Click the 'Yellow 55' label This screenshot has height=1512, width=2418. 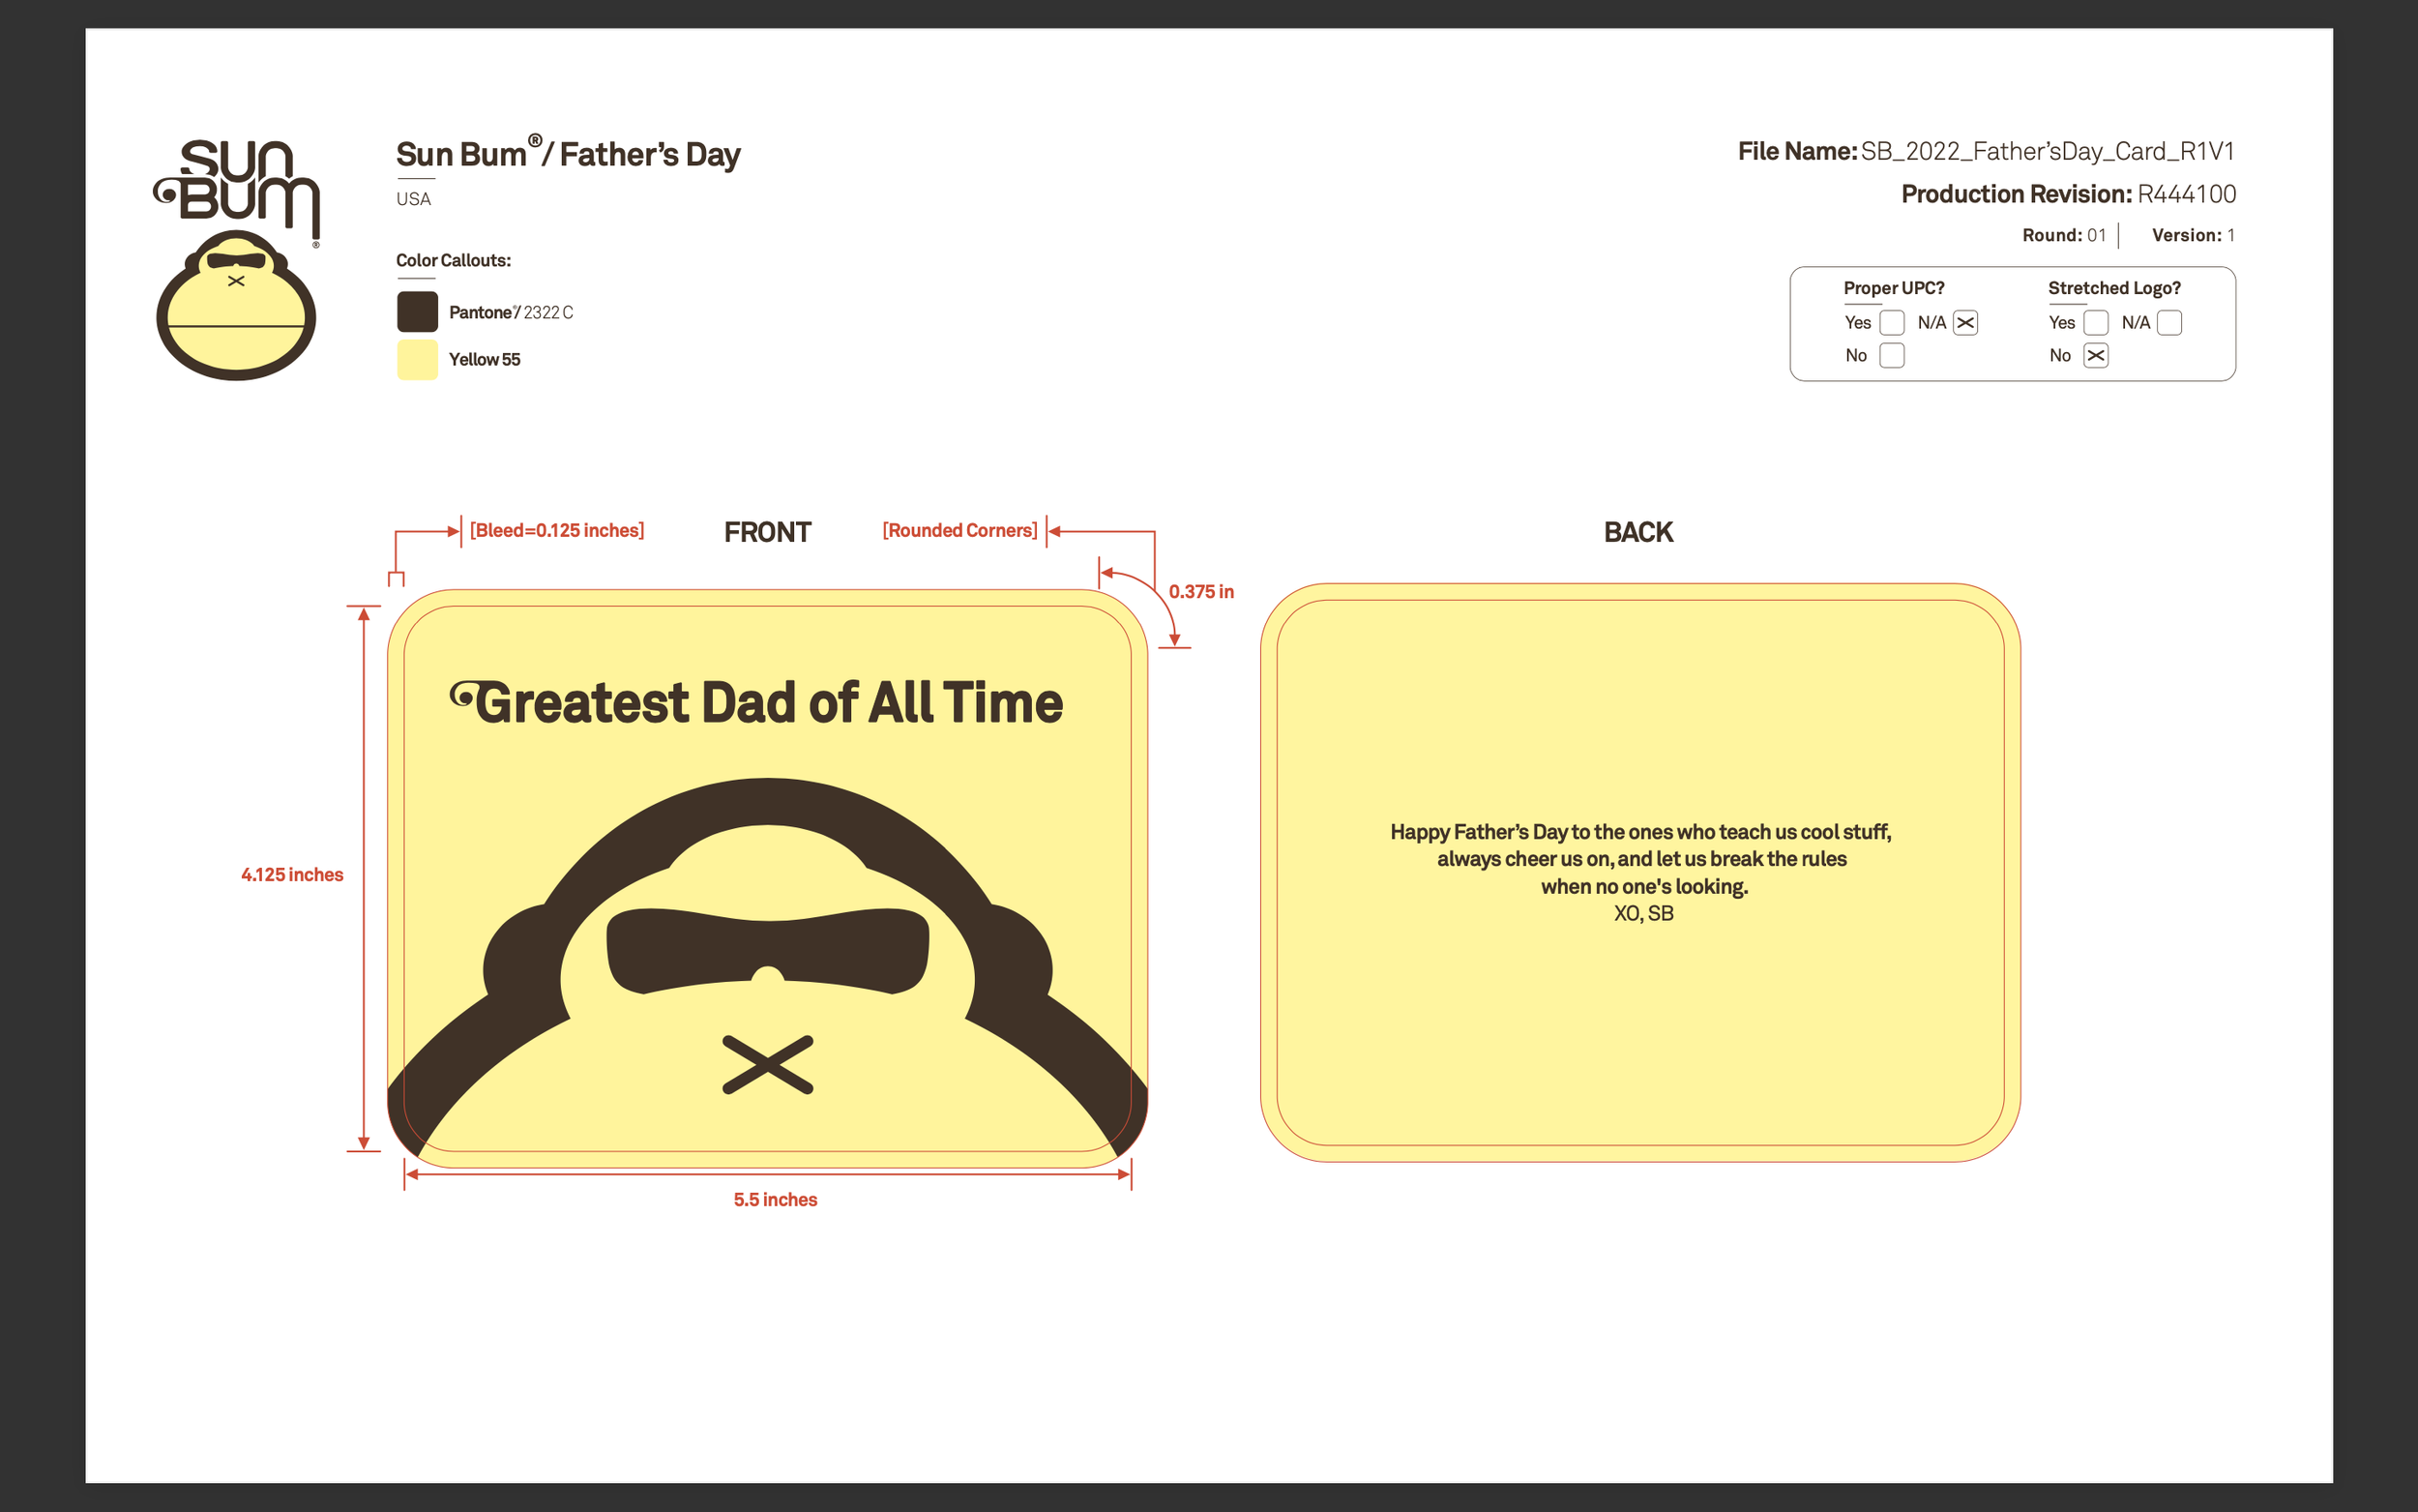pos(485,359)
